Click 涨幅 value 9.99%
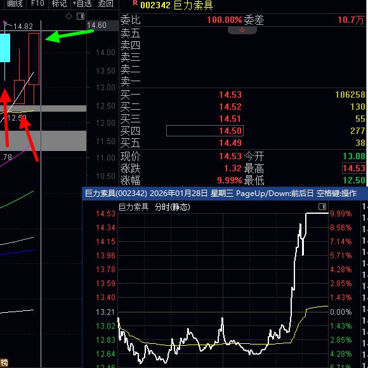 tap(230, 180)
